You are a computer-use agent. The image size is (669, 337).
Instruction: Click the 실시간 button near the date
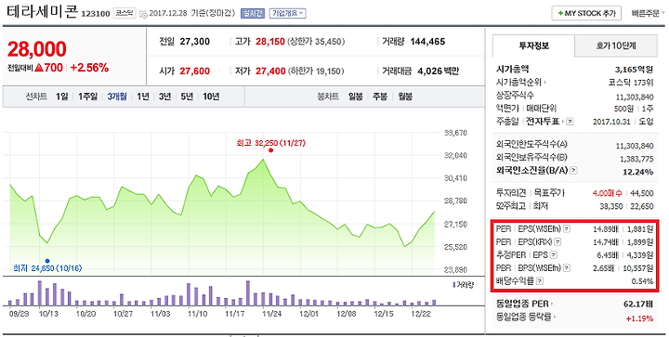253,13
